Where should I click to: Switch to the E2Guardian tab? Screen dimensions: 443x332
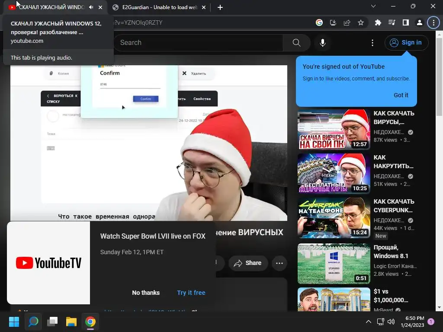click(159, 7)
